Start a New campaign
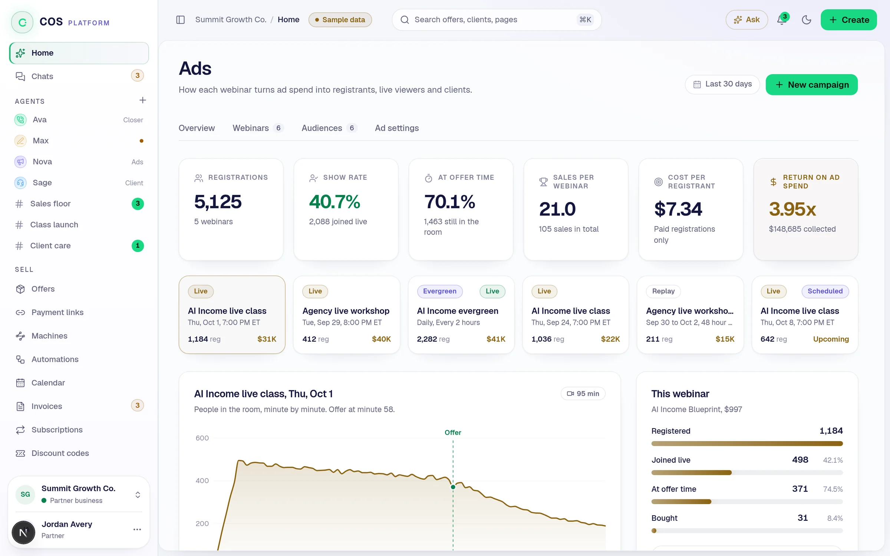The width and height of the screenshot is (890, 556). [812, 85]
